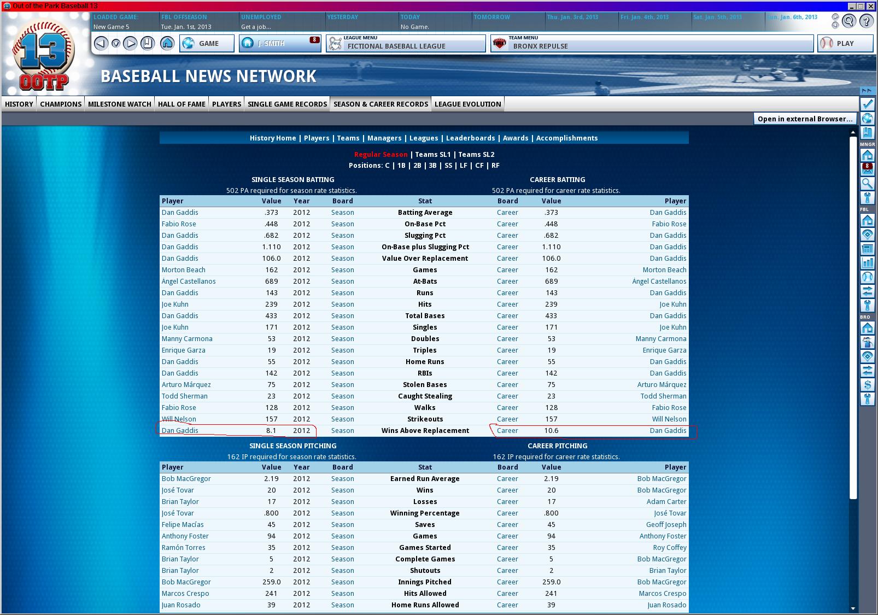Open the BRO team finances dollar icon

tap(867, 385)
